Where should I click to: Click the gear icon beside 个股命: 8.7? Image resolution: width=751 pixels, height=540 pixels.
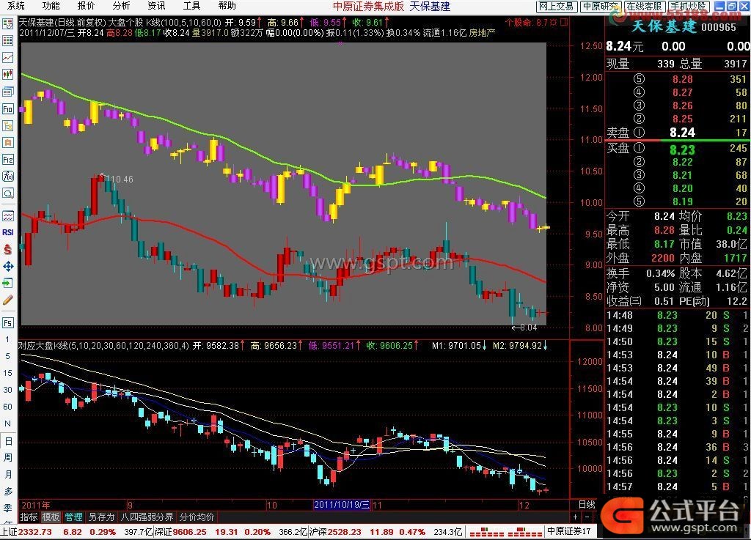(x=554, y=22)
